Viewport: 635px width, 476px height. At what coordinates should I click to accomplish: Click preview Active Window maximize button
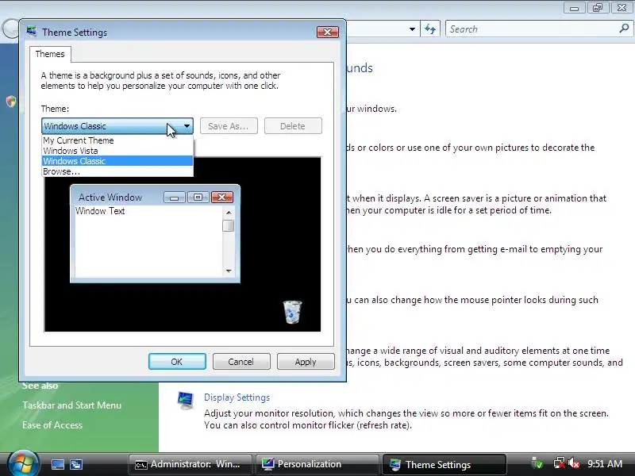[198, 197]
